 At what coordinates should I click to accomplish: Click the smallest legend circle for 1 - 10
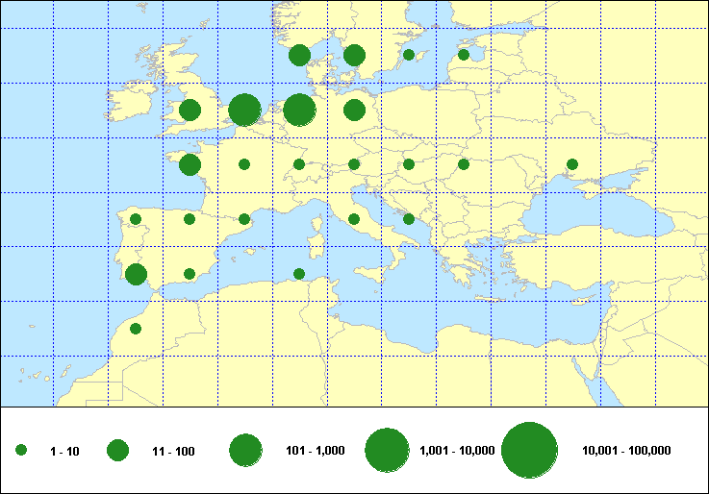pyautogui.click(x=21, y=450)
